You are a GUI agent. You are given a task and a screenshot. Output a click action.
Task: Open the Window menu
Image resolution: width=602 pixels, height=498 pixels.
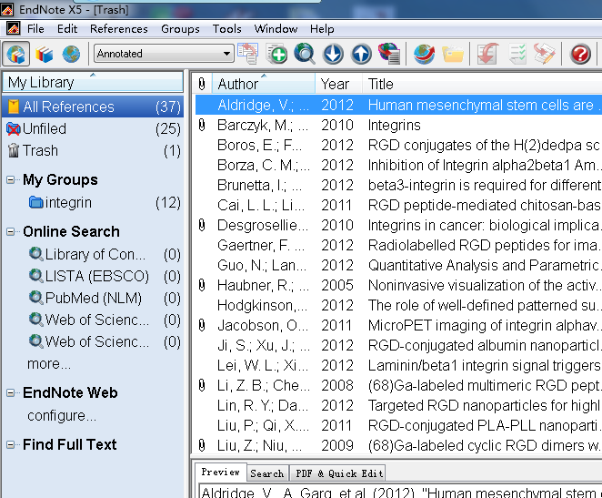[x=276, y=29]
